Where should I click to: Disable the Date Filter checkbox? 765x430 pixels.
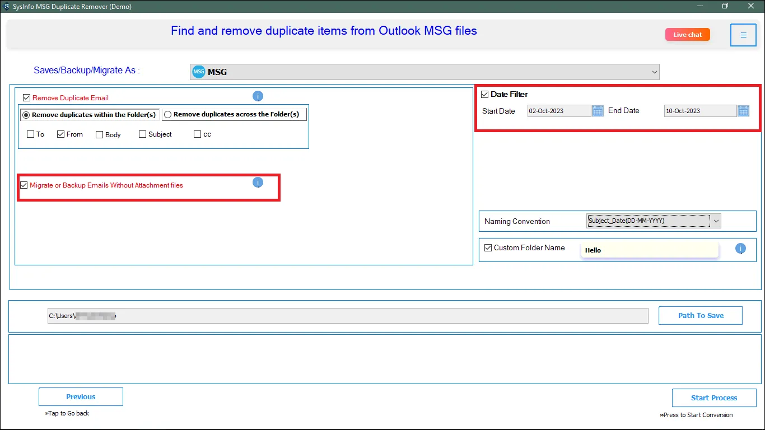(x=485, y=94)
